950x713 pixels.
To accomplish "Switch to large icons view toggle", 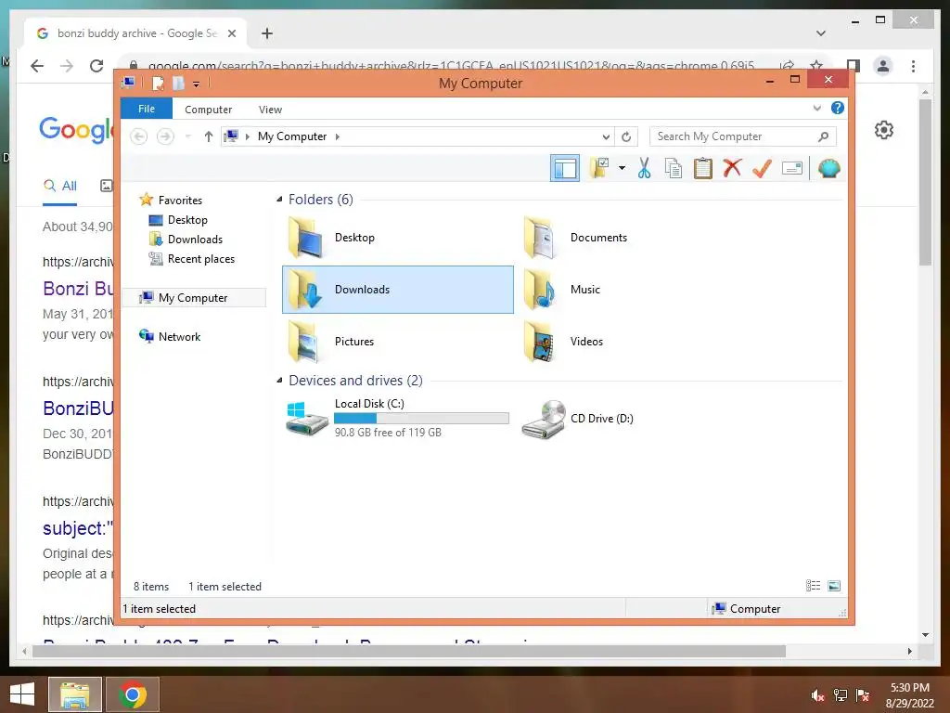I will [834, 586].
